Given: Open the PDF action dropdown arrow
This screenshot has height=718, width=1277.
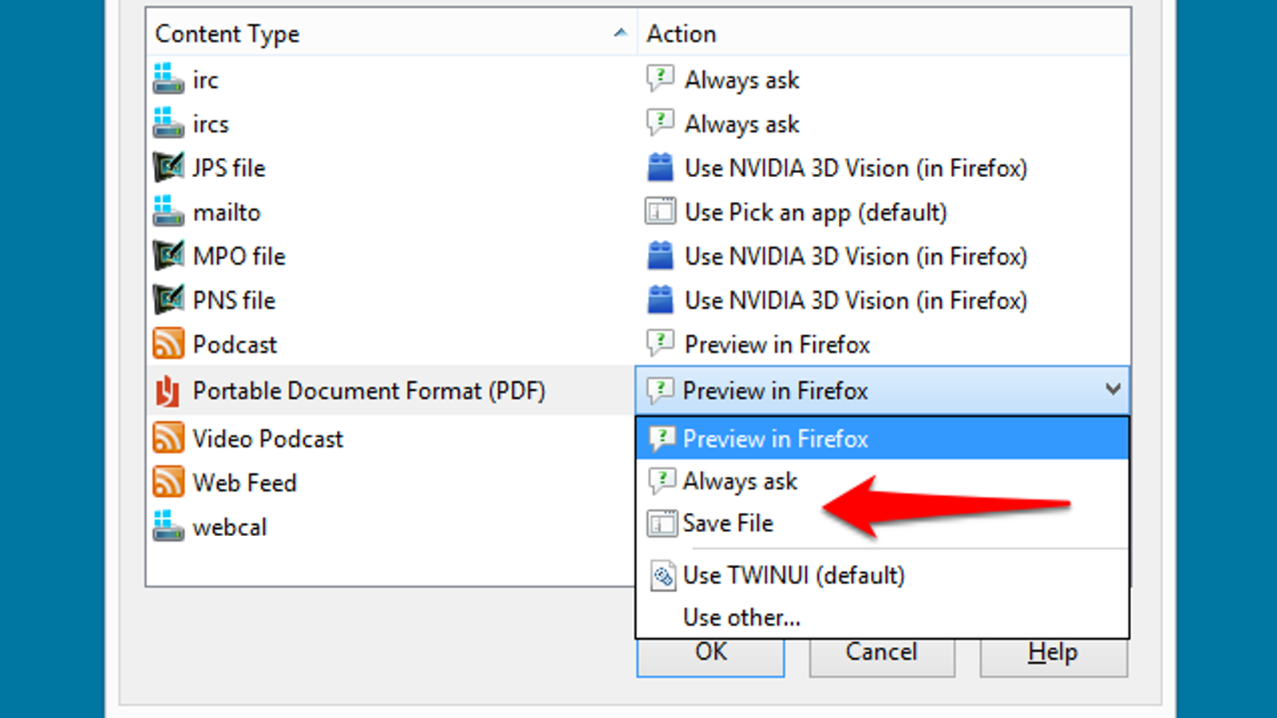Looking at the screenshot, I should click(x=1113, y=389).
